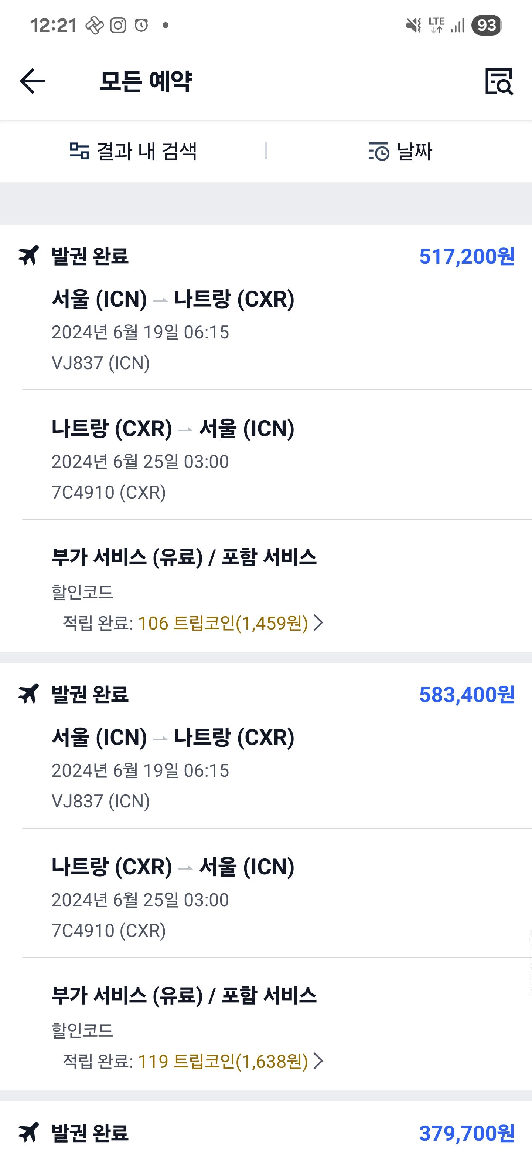The height and width of the screenshot is (1154, 532).
Task: Select 결과 내 검색 filter option
Action: [133, 151]
